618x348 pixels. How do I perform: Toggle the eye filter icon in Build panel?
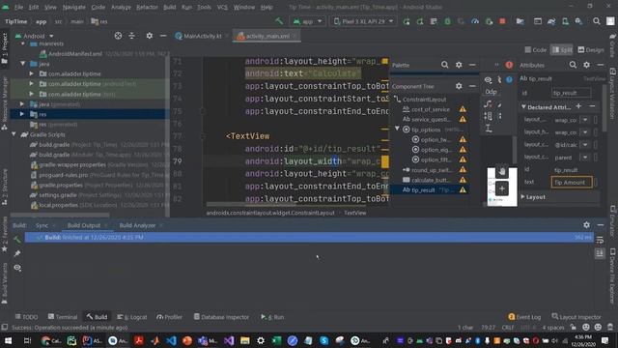tap(17, 268)
